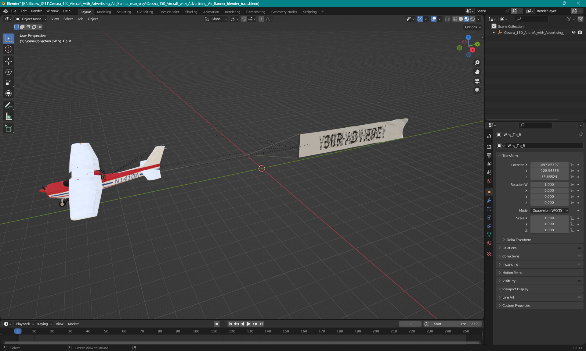Screen dimensions: 586x351
Task: Open the Render properties tab
Action: [489, 147]
